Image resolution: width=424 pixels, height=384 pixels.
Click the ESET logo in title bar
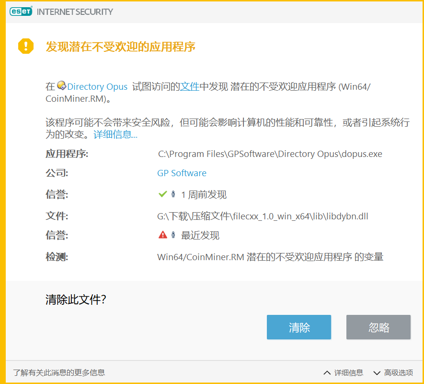click(21, 12)
